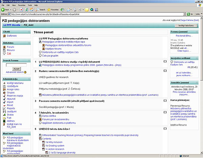Viewport: 203px width, 158px height.
Task: Open the Dalībnieki participants link
Action: 12,36
